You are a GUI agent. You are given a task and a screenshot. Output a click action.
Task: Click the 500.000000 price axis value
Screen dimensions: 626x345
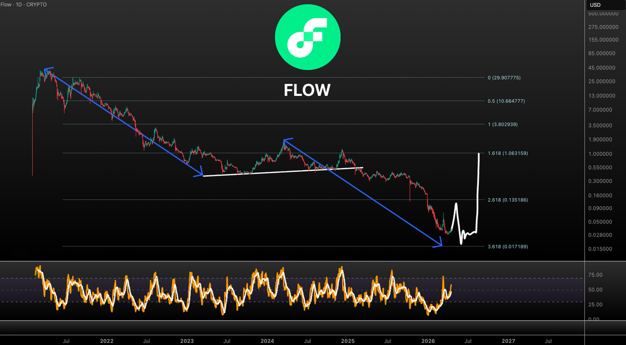point(603,13)
